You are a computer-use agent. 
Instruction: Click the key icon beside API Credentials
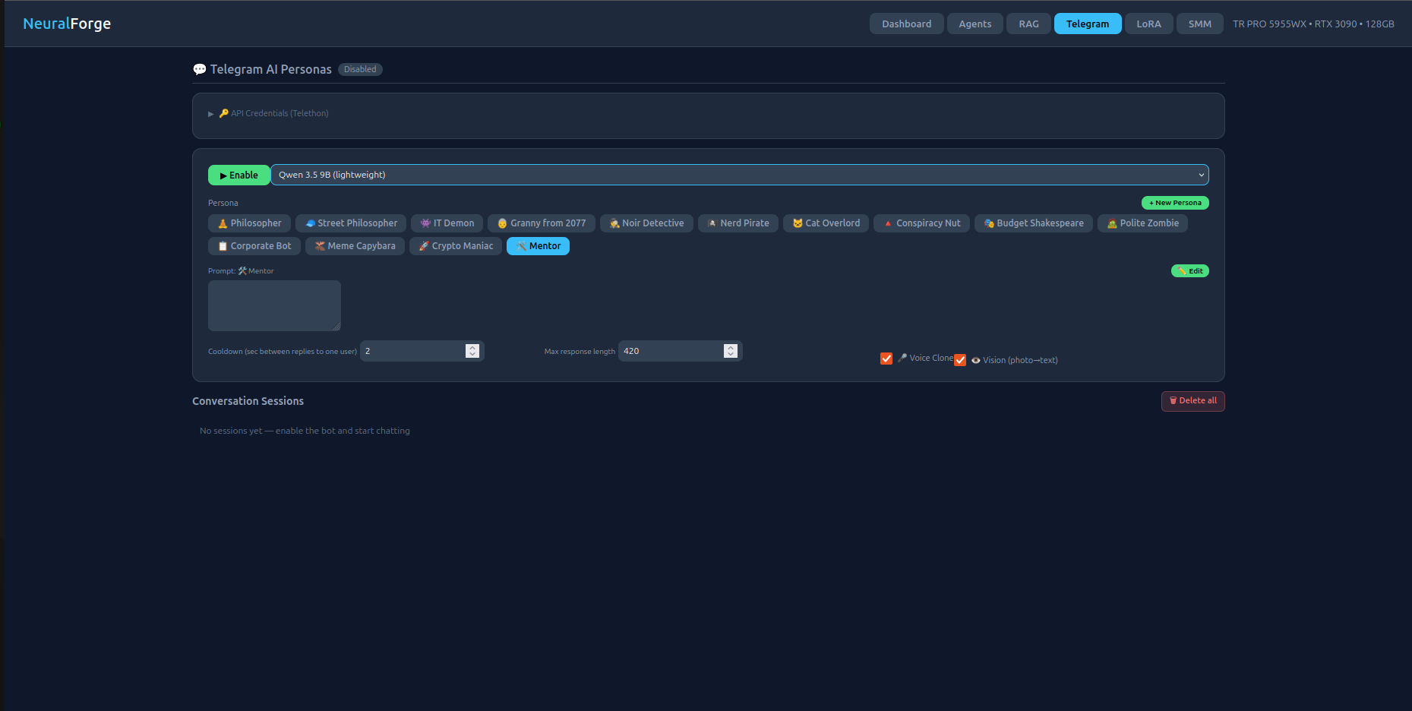(223, 113)
